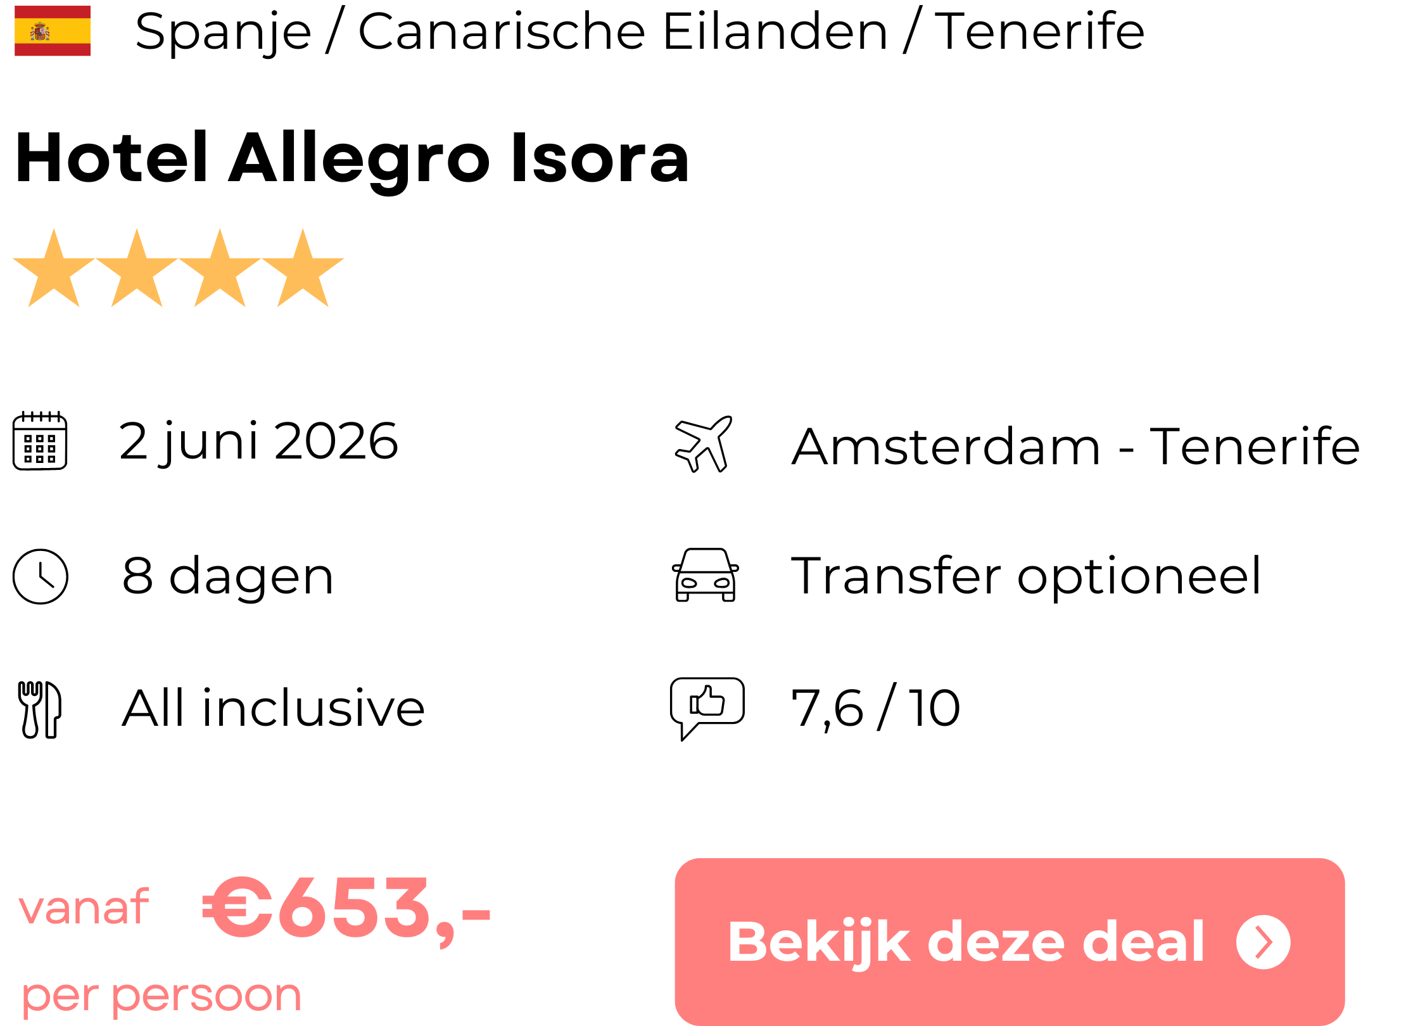This screenshot has width=1425, height=1026.
Task: Open the Hotel Allegro Isora title
Action: pos(352,158)
